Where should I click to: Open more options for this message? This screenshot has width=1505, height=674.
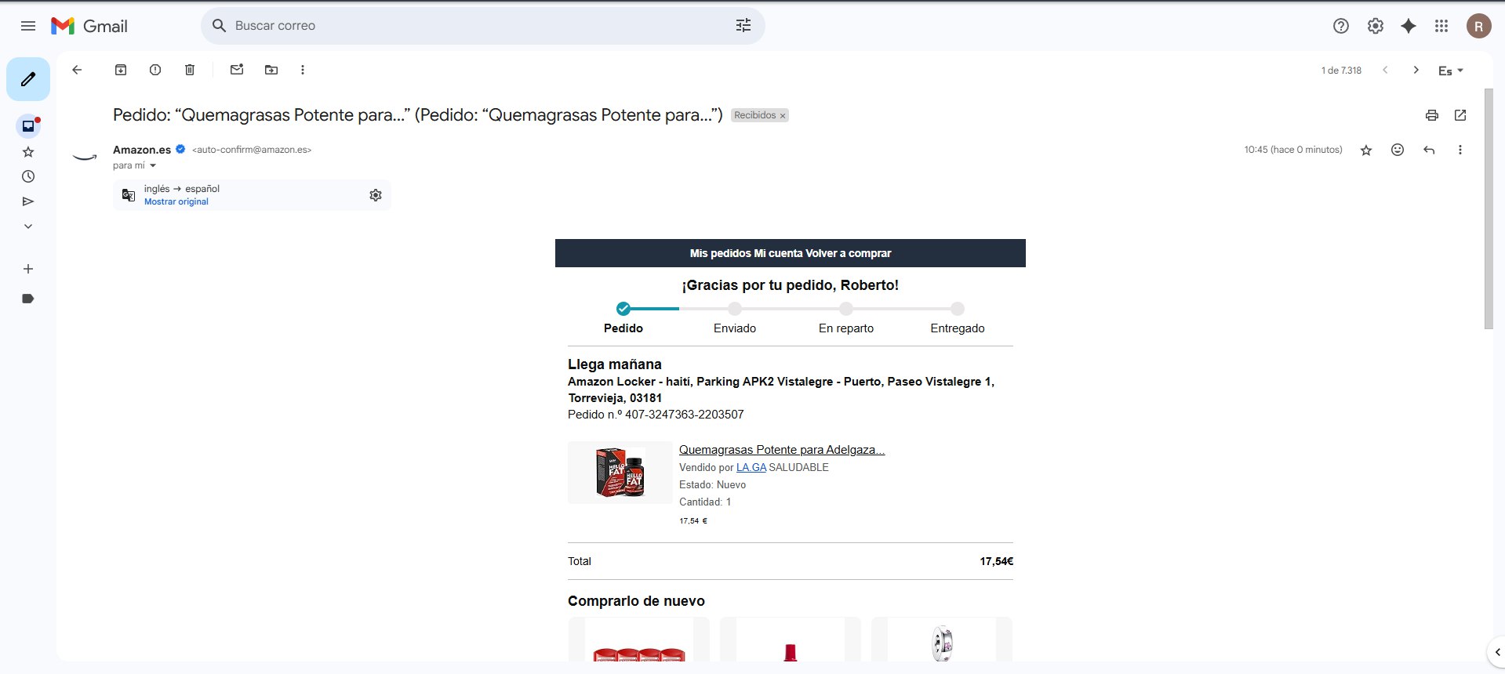1460,150
